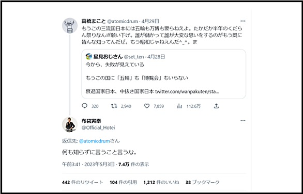Open the @Official_Hotei handle
303x194 pixels.
point(98,127)
